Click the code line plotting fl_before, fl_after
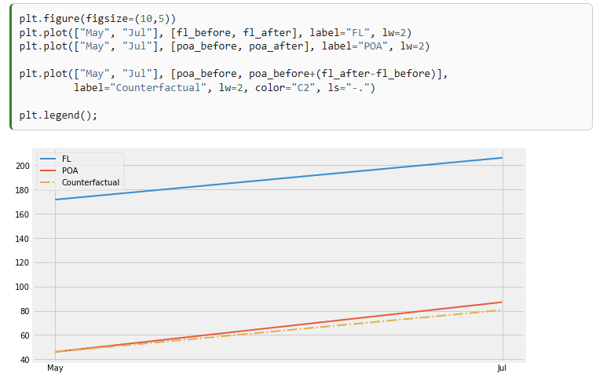 pos(215,33)
